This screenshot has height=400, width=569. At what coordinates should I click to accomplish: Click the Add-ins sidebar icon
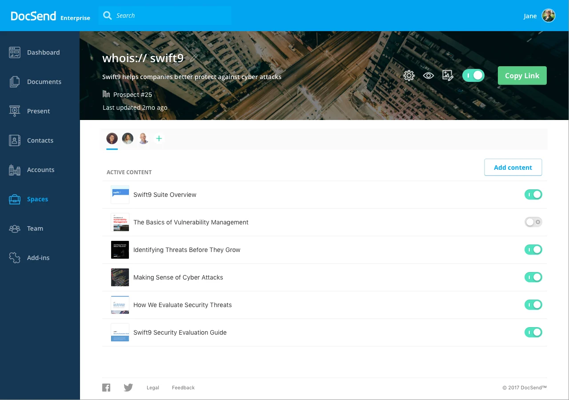pos(38,257)
